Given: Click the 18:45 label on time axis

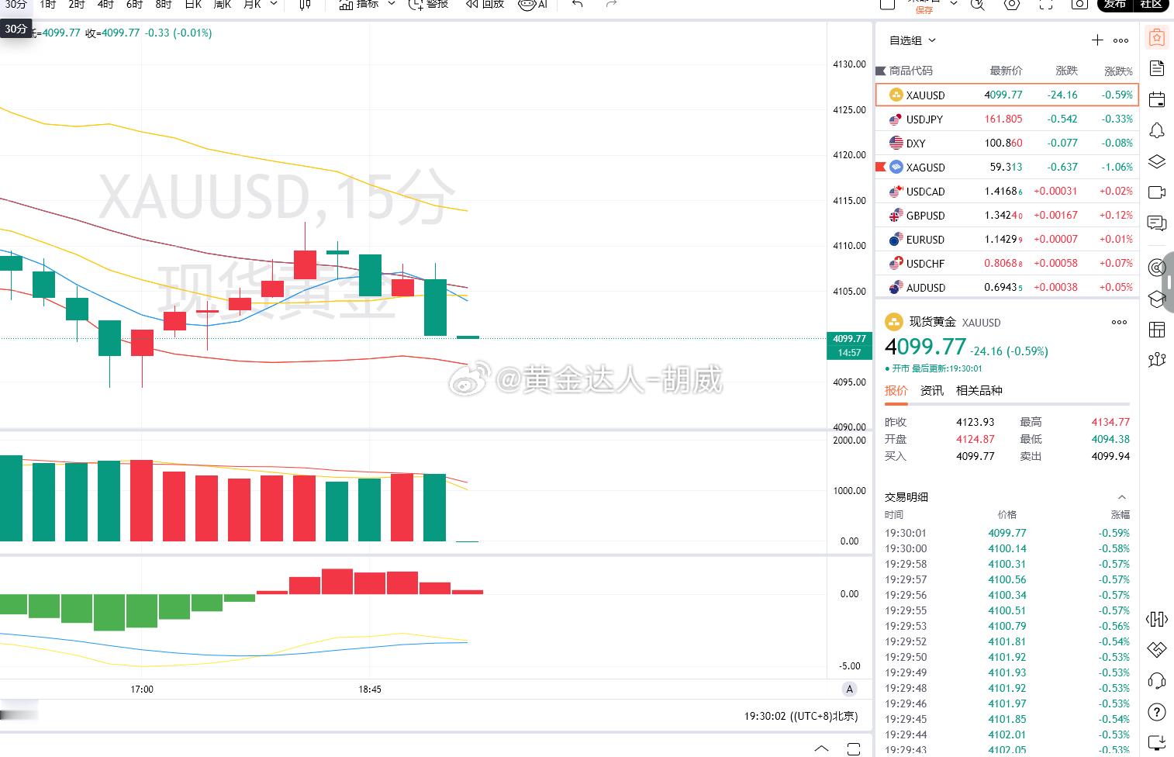Looking at the screenshot, I should pyautogui.click(x=370, y=689).
